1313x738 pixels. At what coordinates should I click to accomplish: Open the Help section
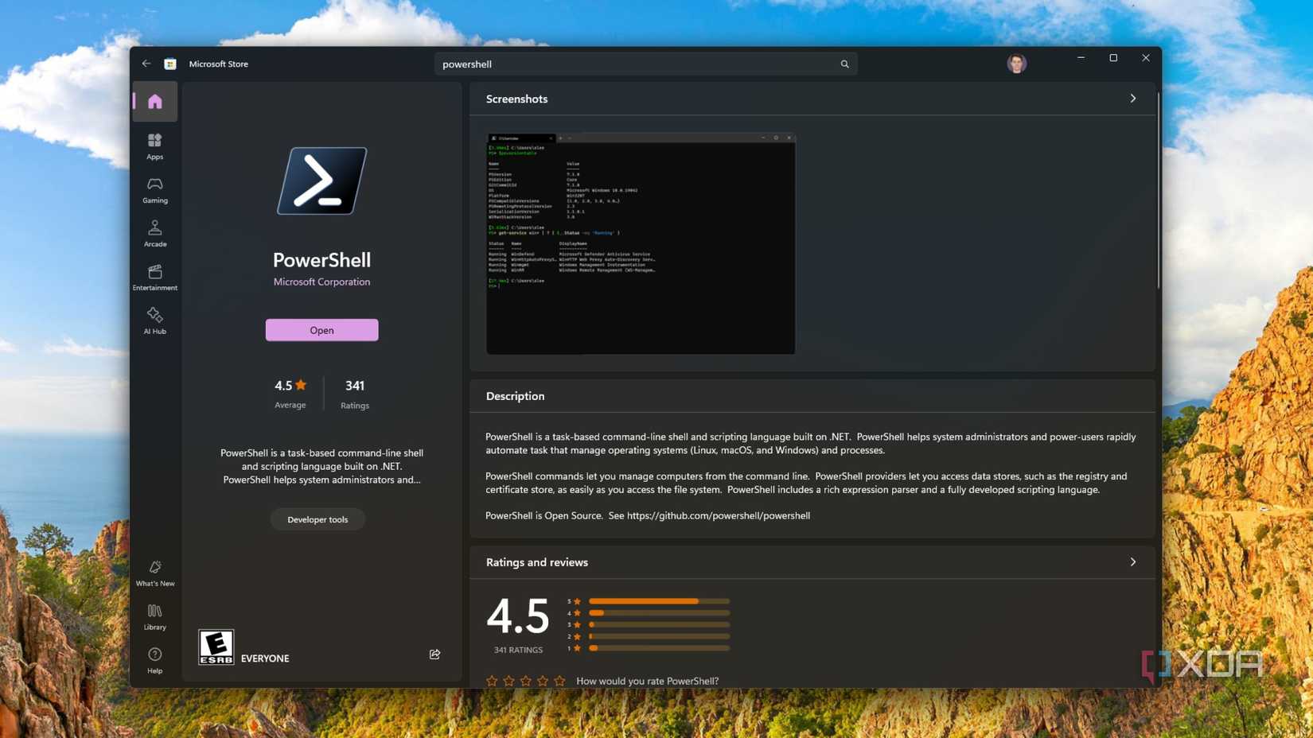[154, 660]
